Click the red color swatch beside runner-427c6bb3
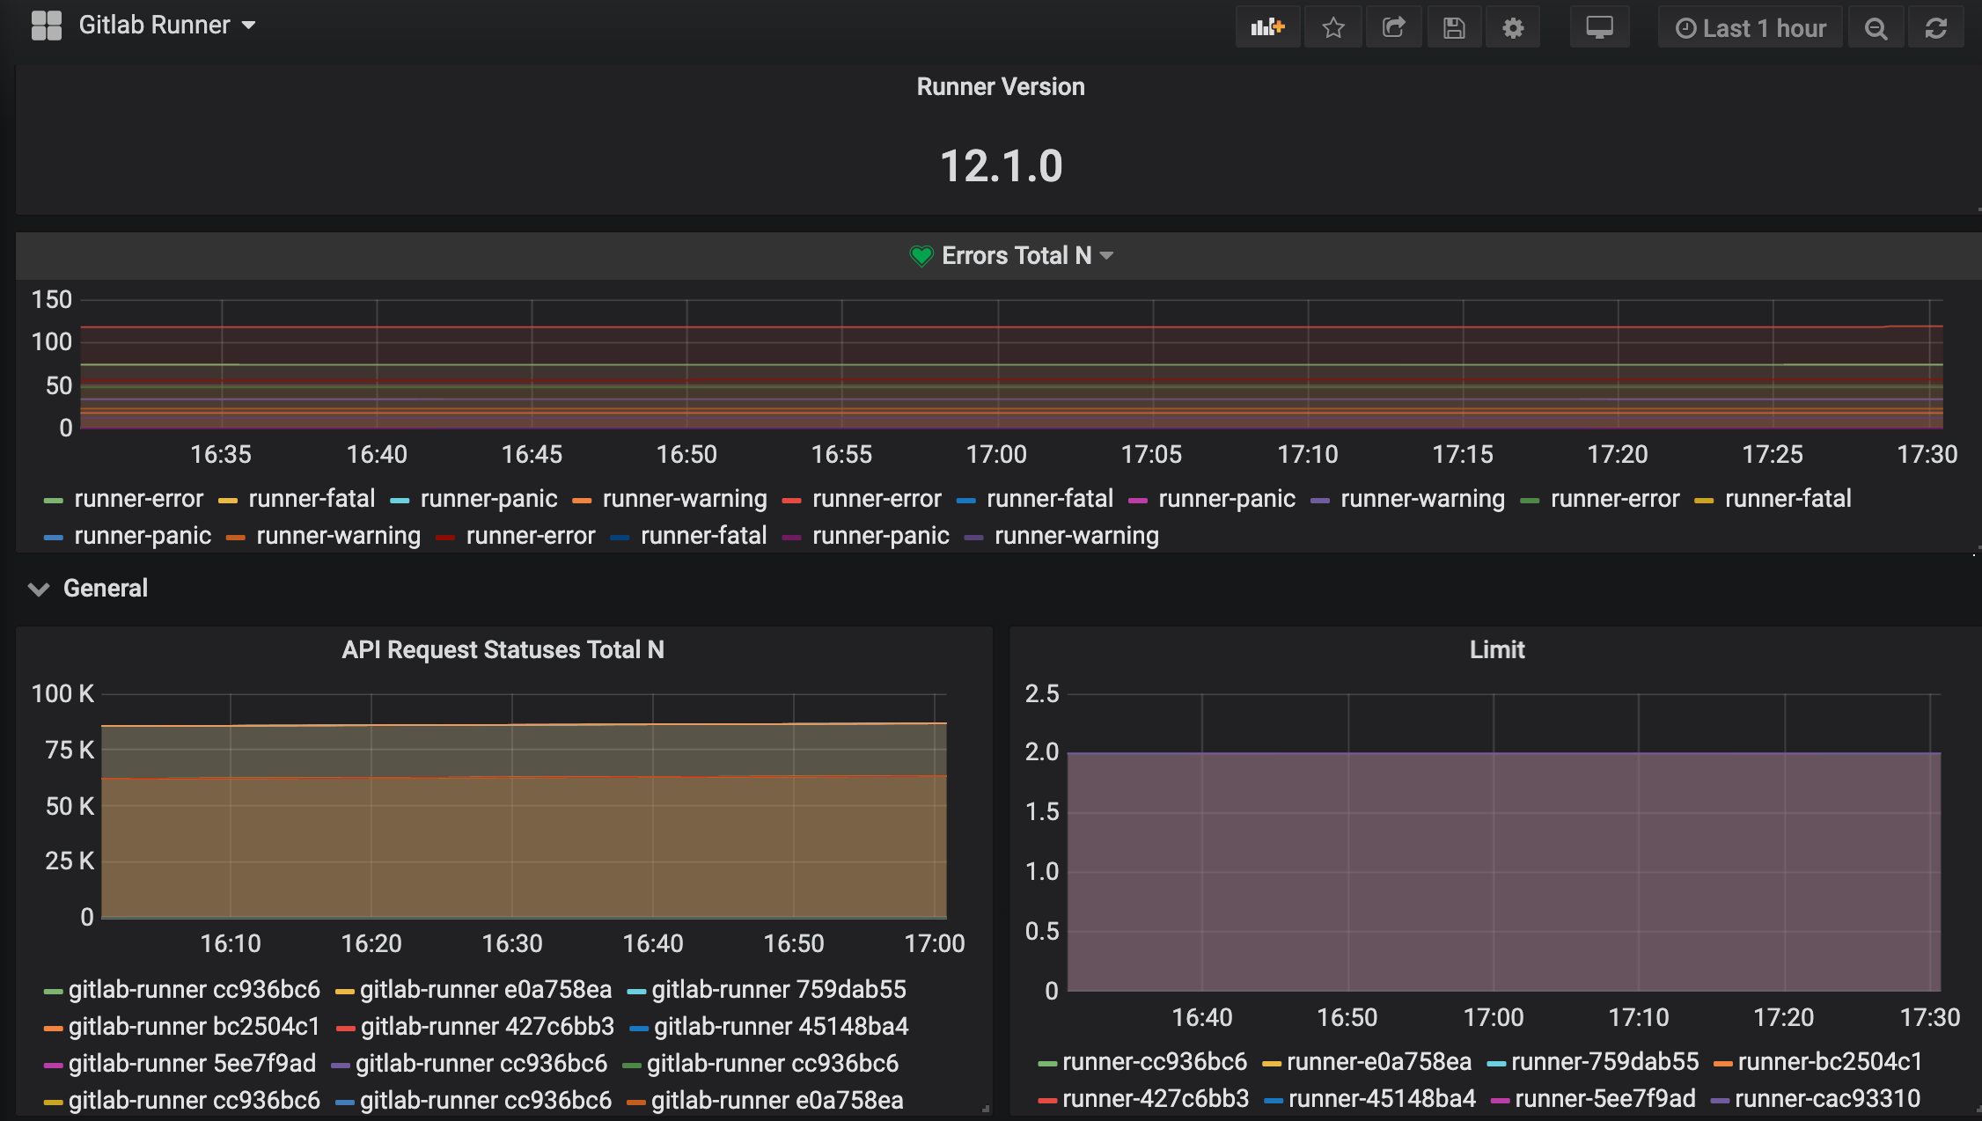The image size is (1982, 1121). tap(1047, 1100)
